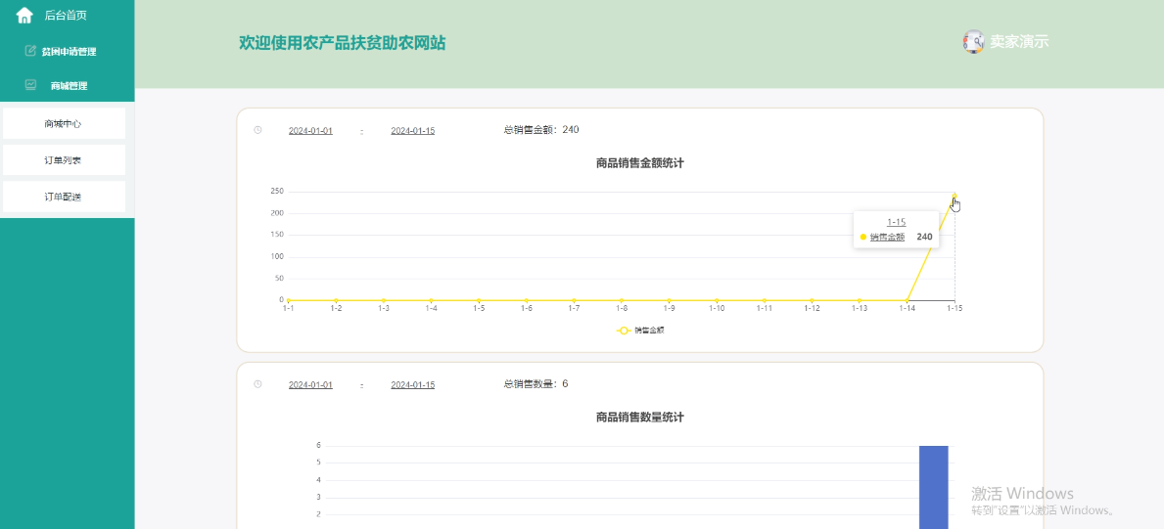The height and width of the screenshot is (529, 1164).
Task: Click clock icon in sales quantity date picker
Action: tap(257, 384)
